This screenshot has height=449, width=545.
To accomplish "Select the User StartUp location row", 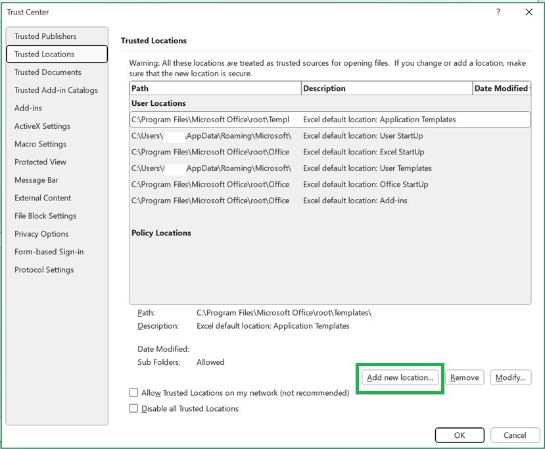I will pos(330,136).
